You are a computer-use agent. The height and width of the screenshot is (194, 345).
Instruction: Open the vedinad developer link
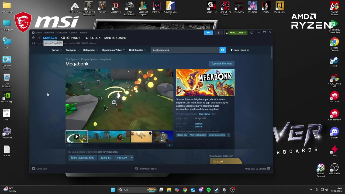[199, 124]
